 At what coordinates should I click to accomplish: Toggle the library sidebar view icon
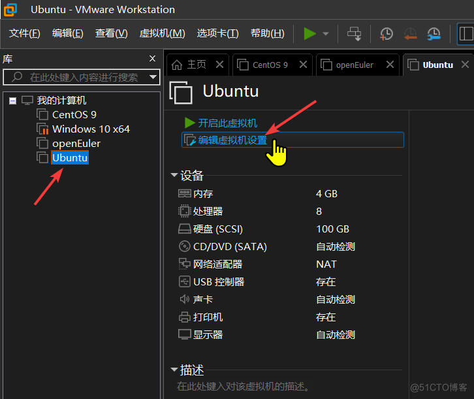click(x=466, y=33)
